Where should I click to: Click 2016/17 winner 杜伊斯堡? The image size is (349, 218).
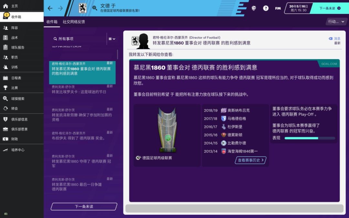[x=235, y=127]
